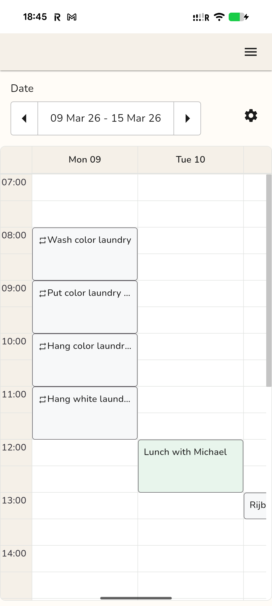Screen dimensions: 272x606
Task: Advance to next week with the right arrow
Action: click(x=187, y=118)
